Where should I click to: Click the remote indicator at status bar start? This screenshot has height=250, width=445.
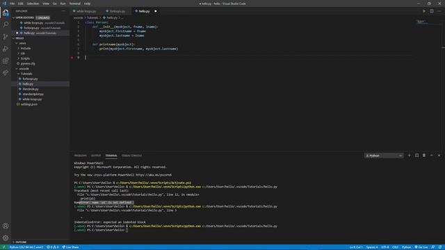pyautogui.click(x=3, y=247)
